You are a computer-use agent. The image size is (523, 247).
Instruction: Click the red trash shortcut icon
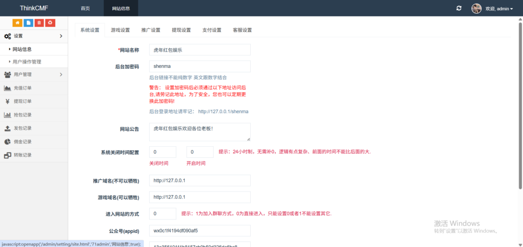tap(39, 22)
